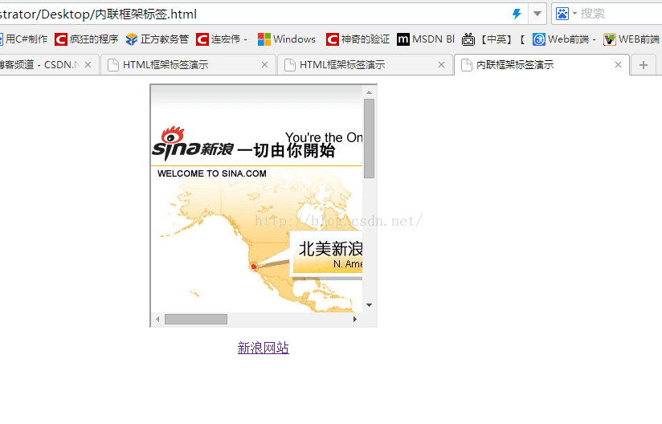Open the 用C#制作 bookmark
This screenshot has height=424, width=662.
point(23,39)
